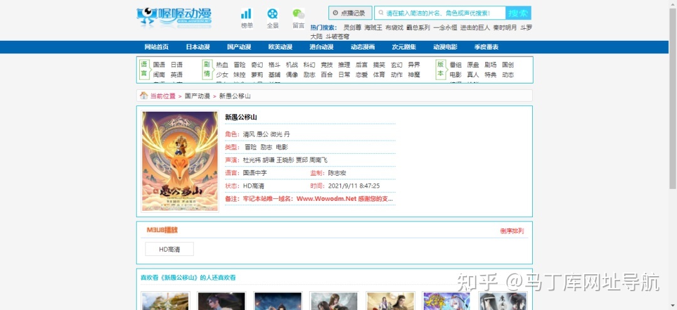The width and height of the screenshot is (677, 310).
Task: Open the 全景 film reel icon
Action: tap(273, 14)
